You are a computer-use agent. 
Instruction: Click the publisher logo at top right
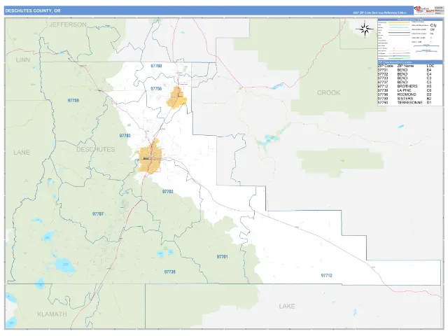coord(424,10)
